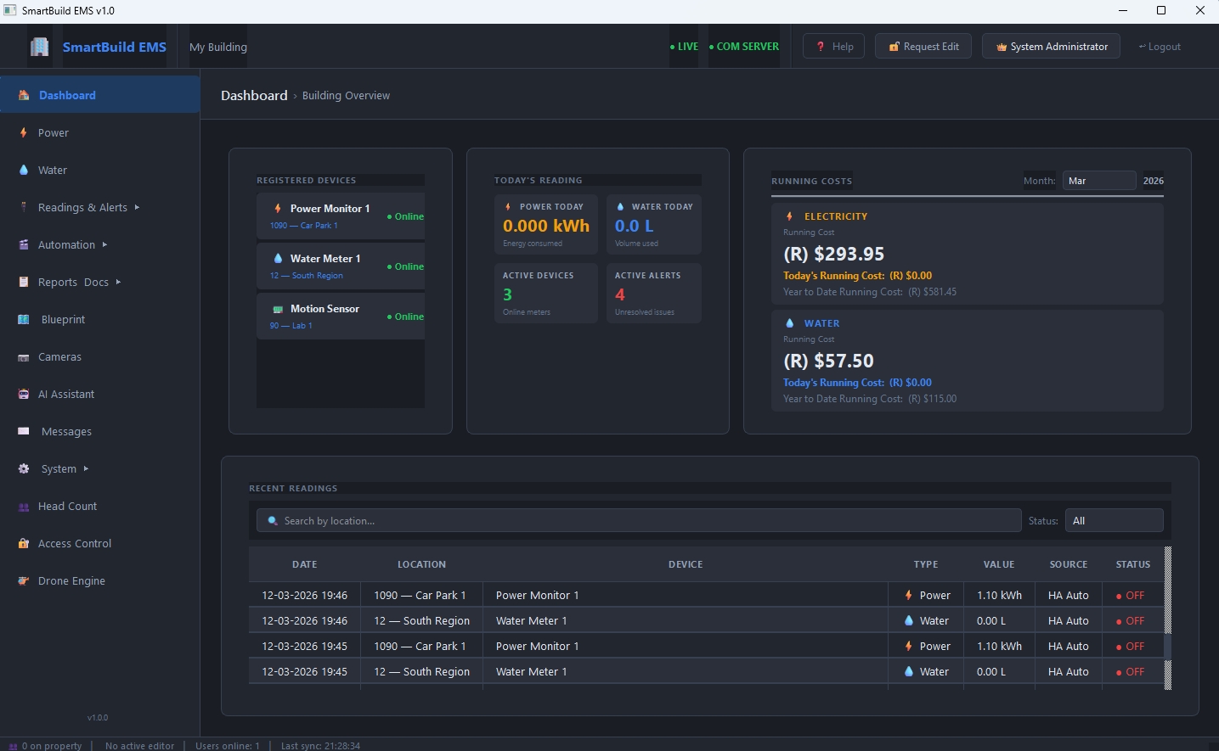Click the System gear icon
The height and width of the screenshot is (751, 1219).
pyautogui.click(x=24, y=468)
